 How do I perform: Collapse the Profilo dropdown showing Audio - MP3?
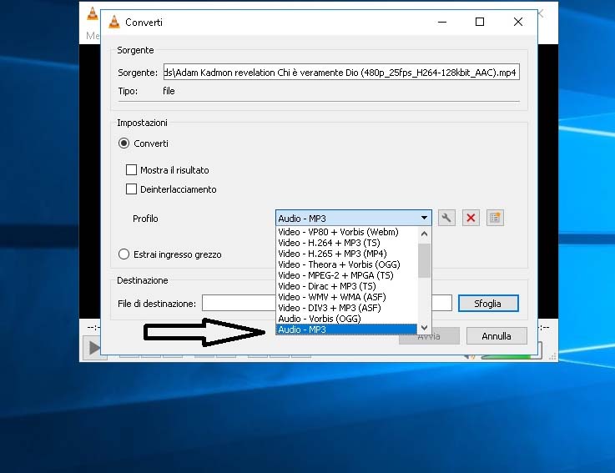pos(353,218)
